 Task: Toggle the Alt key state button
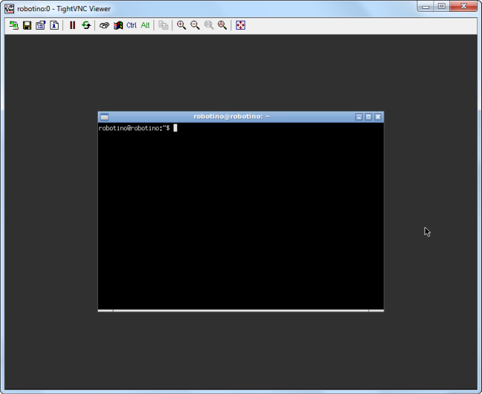tap(145, 25)
